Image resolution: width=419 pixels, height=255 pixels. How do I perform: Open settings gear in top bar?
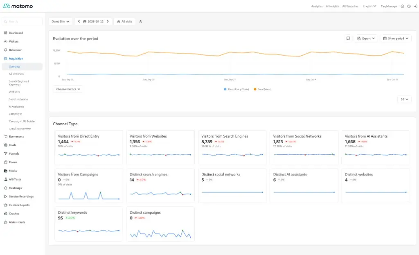click(403, 6)
